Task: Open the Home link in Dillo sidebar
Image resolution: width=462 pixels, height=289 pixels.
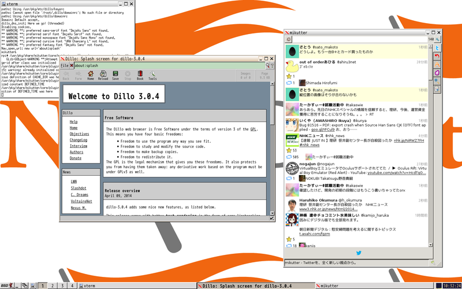Action: coord(74,128)
